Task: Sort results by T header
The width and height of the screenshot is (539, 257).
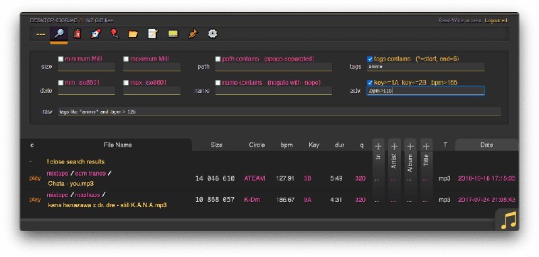Action: click(445, 145)
